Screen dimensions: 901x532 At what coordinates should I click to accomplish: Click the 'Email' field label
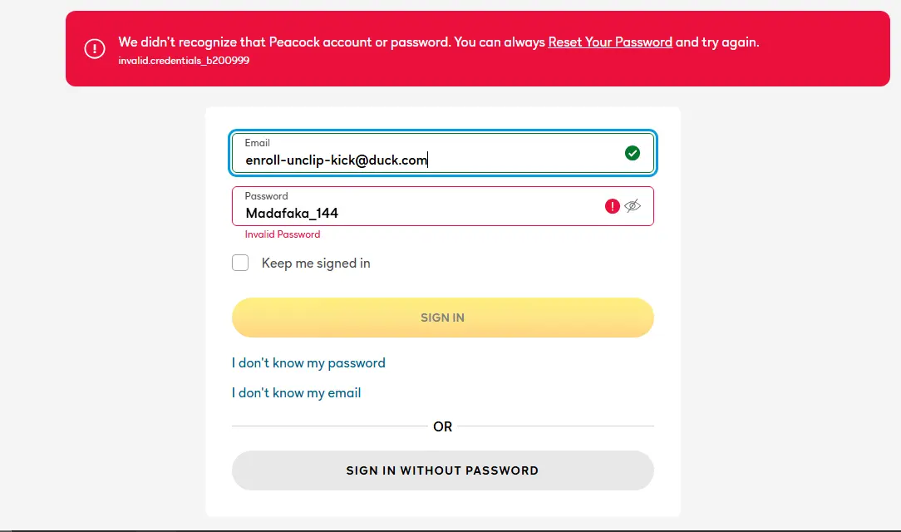click(x=257, y=143)
